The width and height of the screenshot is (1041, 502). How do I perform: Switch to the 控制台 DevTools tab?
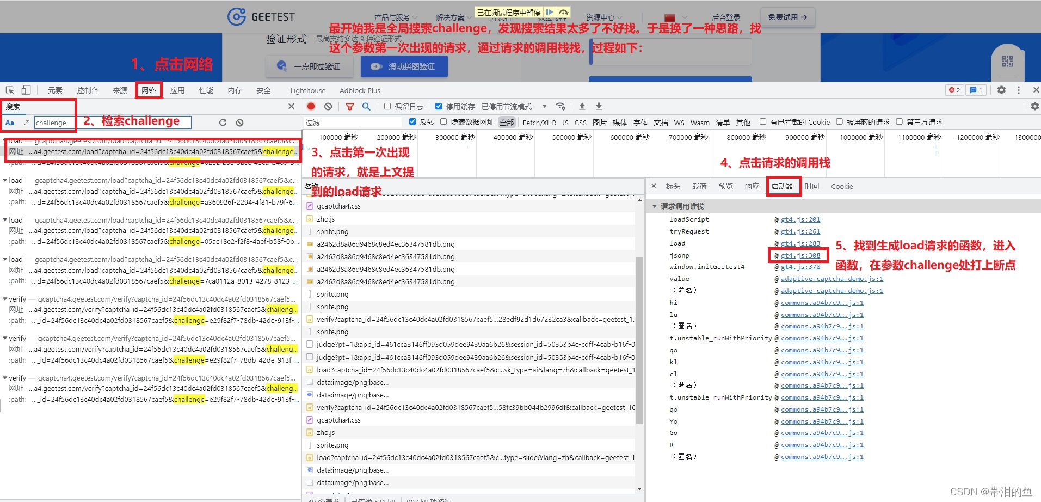tap(88, 90)
